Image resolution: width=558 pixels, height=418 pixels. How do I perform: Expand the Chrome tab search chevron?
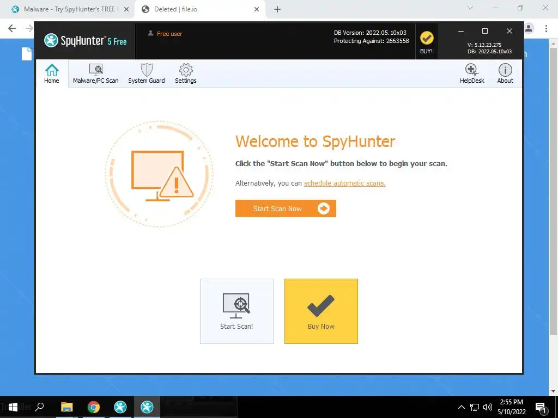(x=470, y=8)
